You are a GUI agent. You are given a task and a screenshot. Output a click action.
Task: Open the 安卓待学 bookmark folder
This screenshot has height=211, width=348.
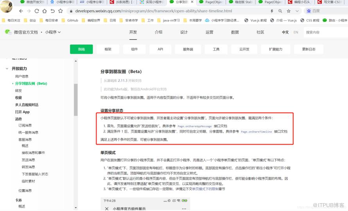point(129,20)
